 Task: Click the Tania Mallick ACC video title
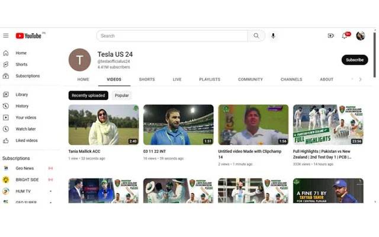click(x=84, y=152)
